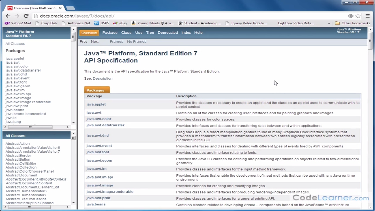Viewport: 375px width, 211px height.
Task: Select the Overview navigation tab
Action: coord(89,33)
